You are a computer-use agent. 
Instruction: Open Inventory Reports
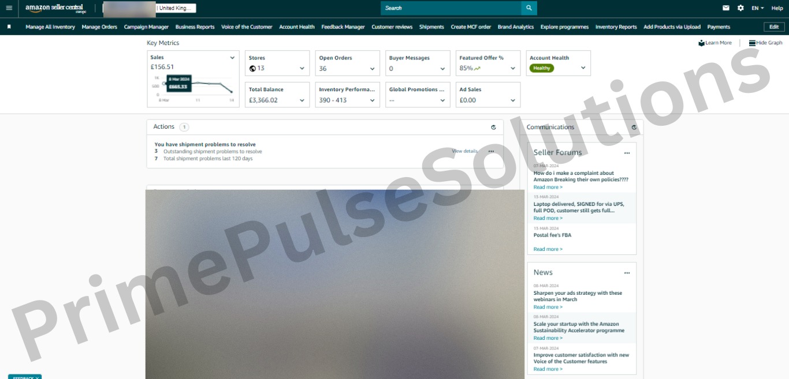point(616,27)
